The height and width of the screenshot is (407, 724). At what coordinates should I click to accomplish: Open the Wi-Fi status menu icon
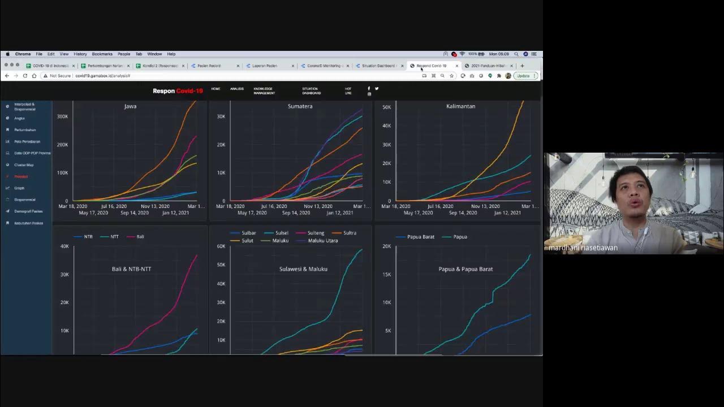[462, 54]
